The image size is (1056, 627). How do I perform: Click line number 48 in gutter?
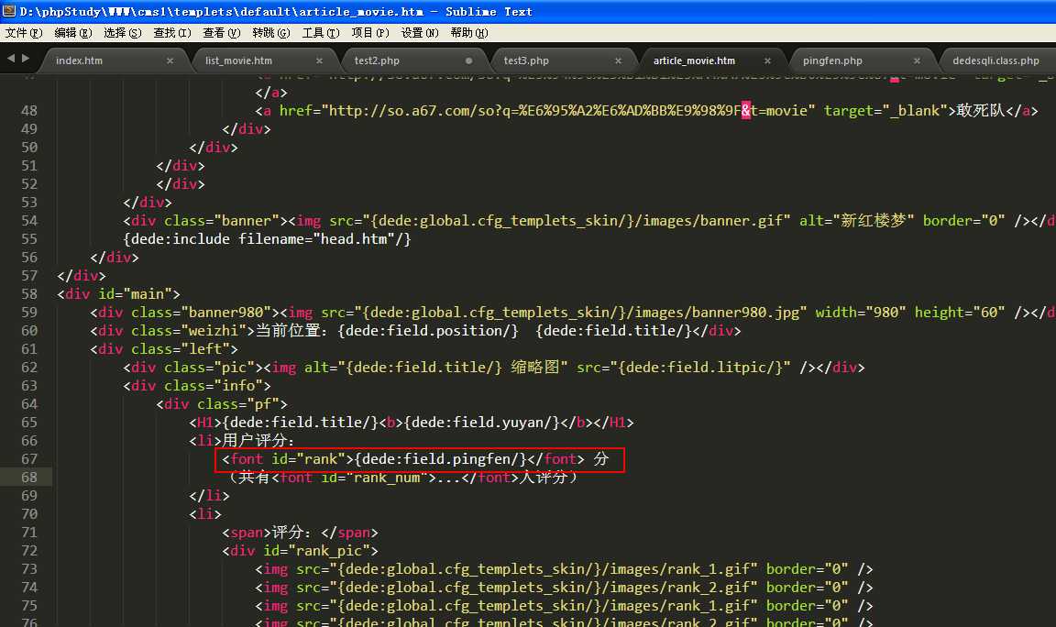pyautogui.click(x=29, y=110)
